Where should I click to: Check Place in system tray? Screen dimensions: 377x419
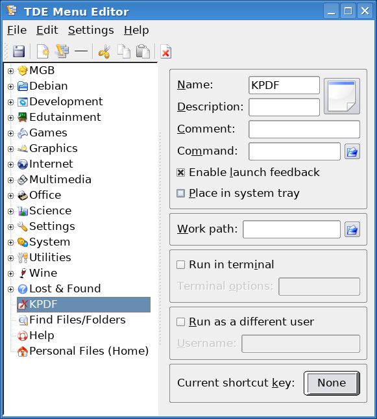coord(181,193)
